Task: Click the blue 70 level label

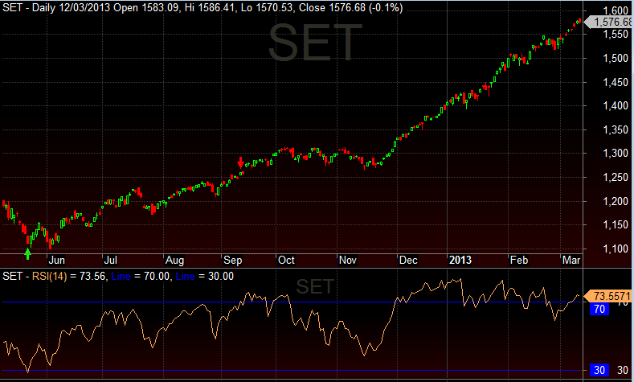Action: click(599, 309)
